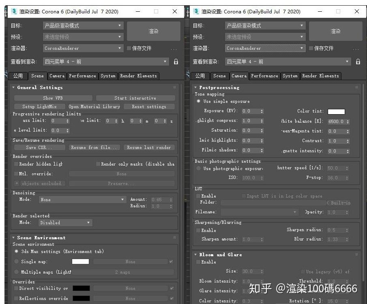Open Material Library button

tap(94, 106)
